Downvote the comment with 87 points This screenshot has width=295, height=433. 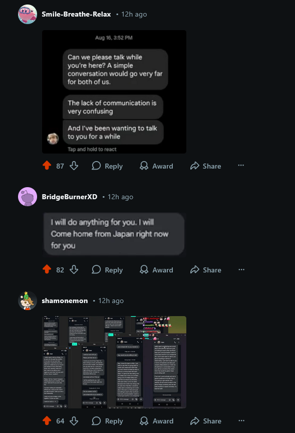pyautogui.click(x=74, y=166)
